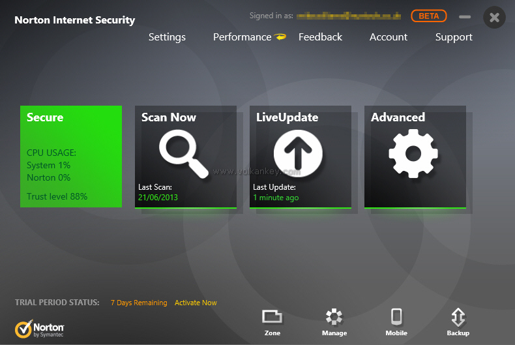515x345 pixels.
Task: Open the Performance menu
Action: 242,37
